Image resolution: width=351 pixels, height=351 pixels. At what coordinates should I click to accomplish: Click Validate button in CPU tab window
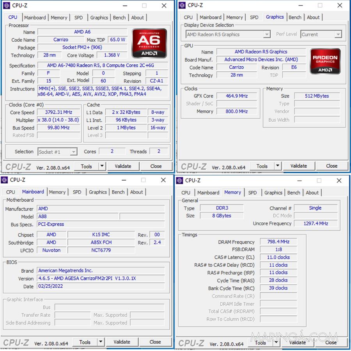[x=123, y=166]
